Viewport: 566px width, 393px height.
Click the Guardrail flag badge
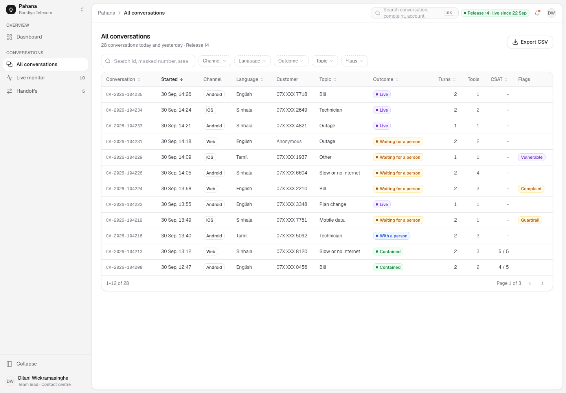pyautogui.click(x=530, y=220)
